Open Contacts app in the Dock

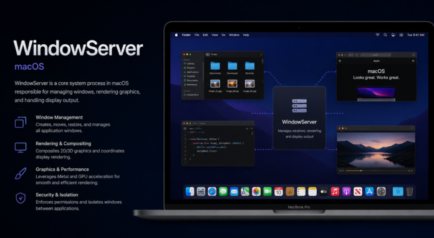click(290, 191)
